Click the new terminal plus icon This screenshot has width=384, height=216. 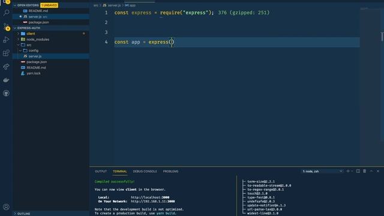(x=348, y=171)
